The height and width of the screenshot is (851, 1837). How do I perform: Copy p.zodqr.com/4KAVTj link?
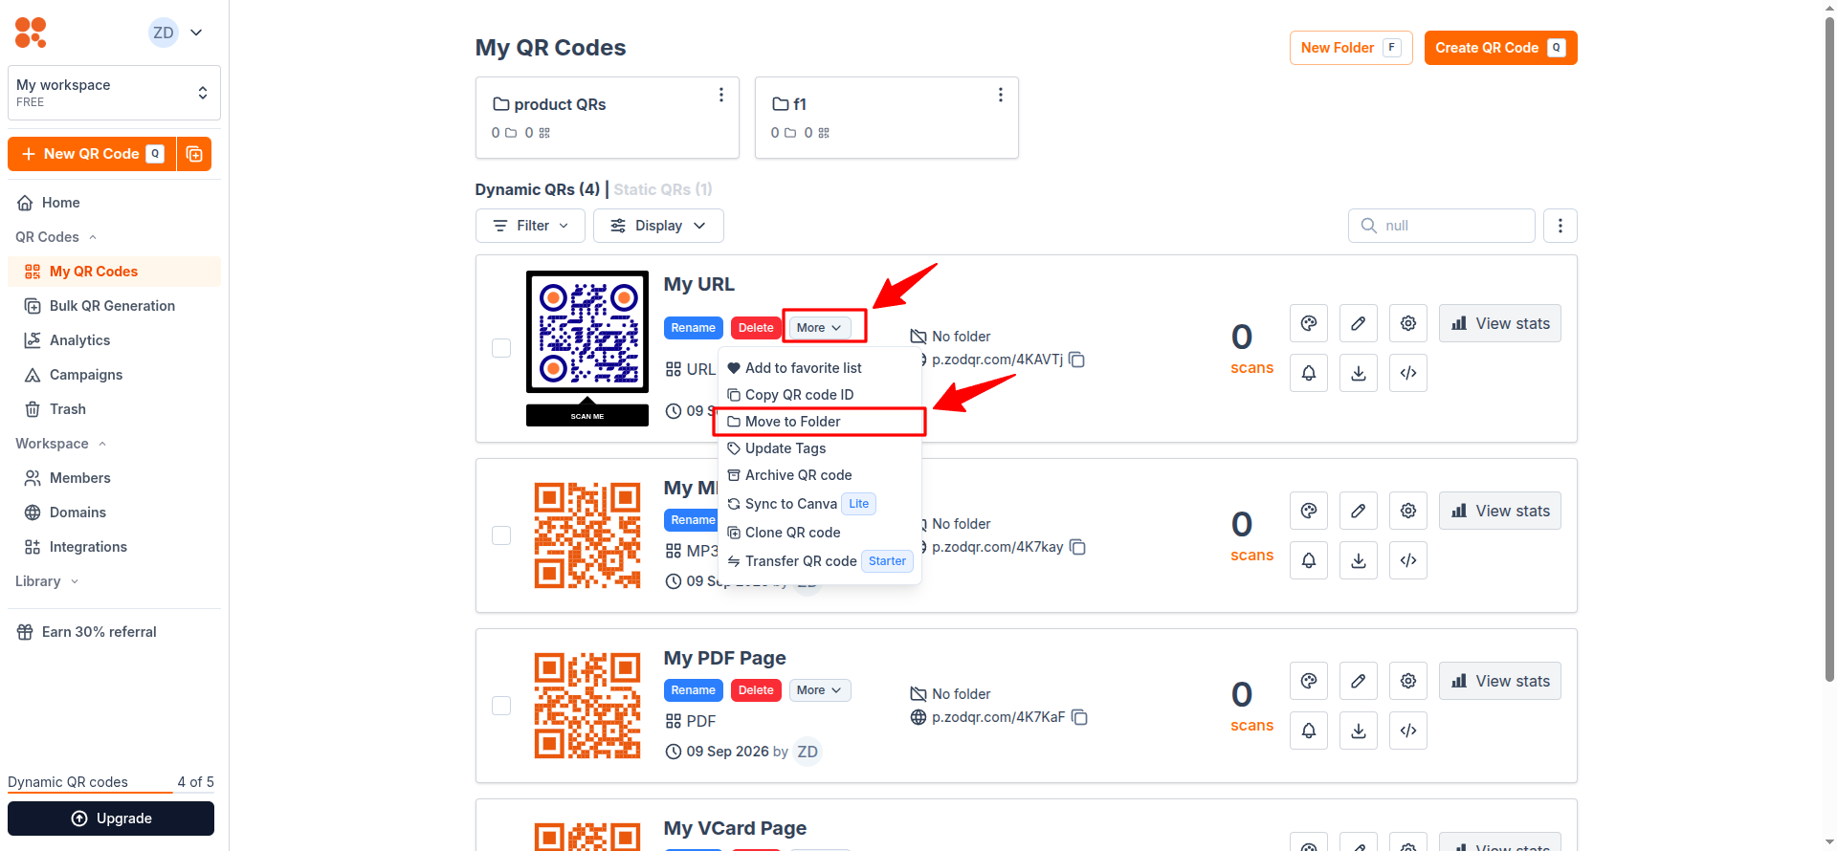(x=1077, y=360)
